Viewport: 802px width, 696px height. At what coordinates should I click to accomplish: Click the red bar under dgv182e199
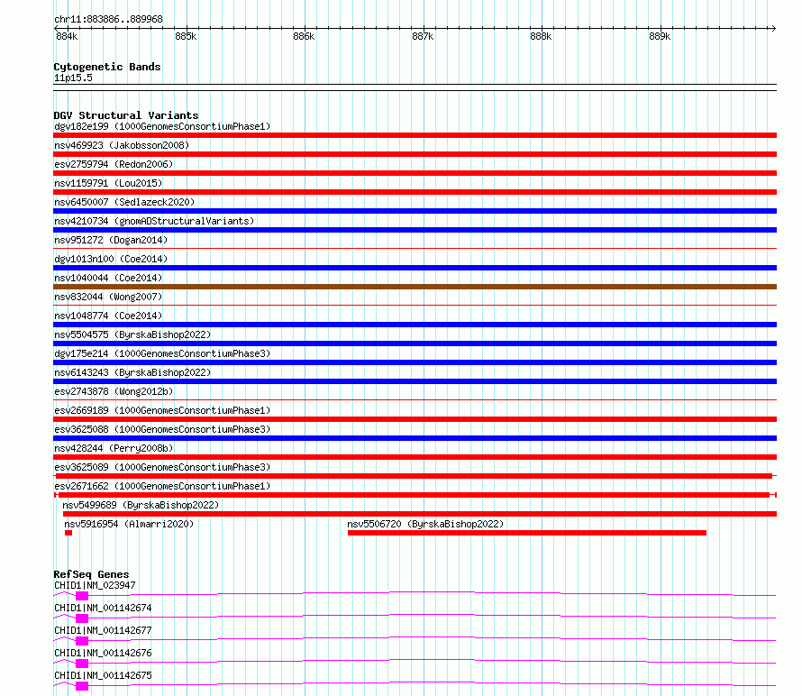(415, 135)
